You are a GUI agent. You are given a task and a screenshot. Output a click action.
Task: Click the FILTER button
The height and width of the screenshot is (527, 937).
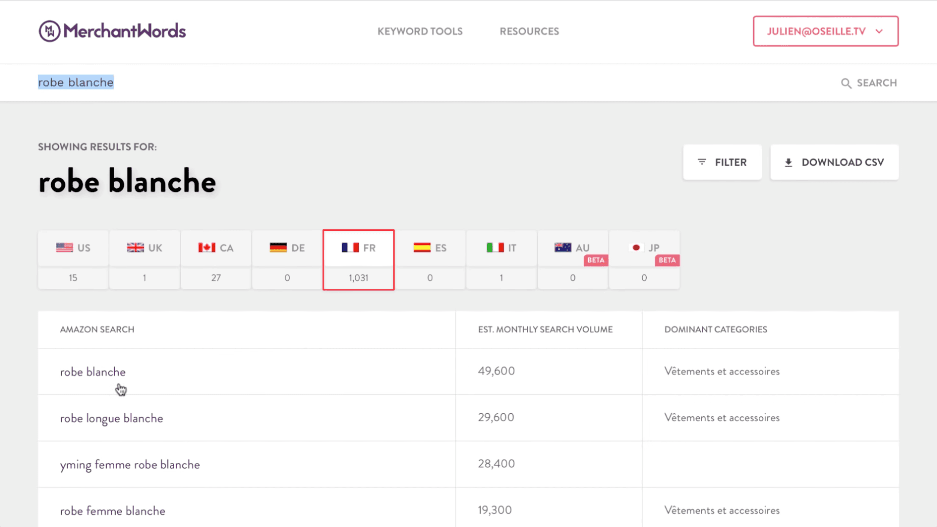tap(722, 162)
